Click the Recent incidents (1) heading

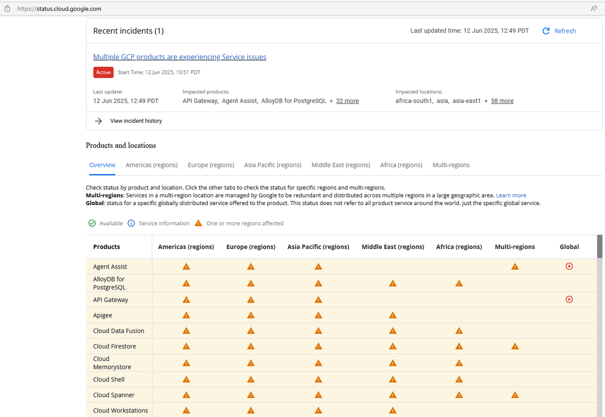[x=129, y=31]
